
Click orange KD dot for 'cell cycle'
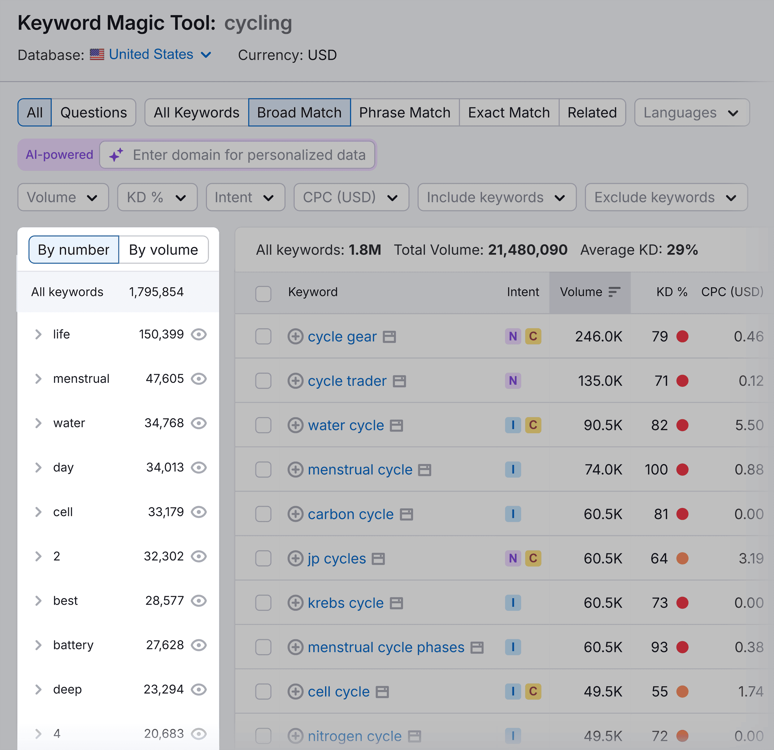coord(682,691)
